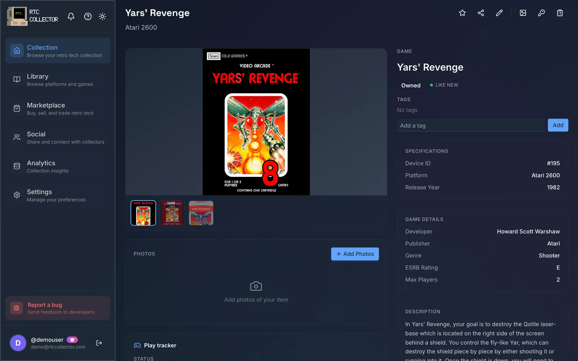Click the 'Add photos of your item' text

256,300
